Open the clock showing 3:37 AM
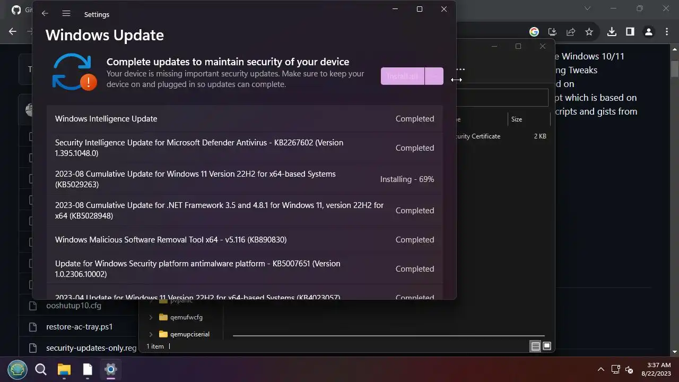Viewport: 679px width, 382px height. [x=656, y=369]
